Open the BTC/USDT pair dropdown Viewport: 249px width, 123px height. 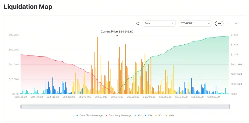195,24
